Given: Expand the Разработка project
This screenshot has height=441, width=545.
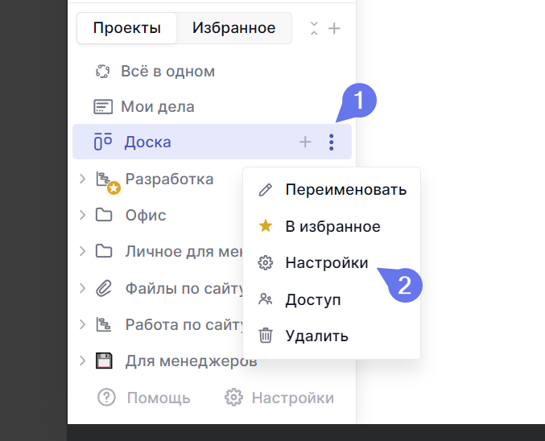Looking at the screenshot, I should 82,179.
